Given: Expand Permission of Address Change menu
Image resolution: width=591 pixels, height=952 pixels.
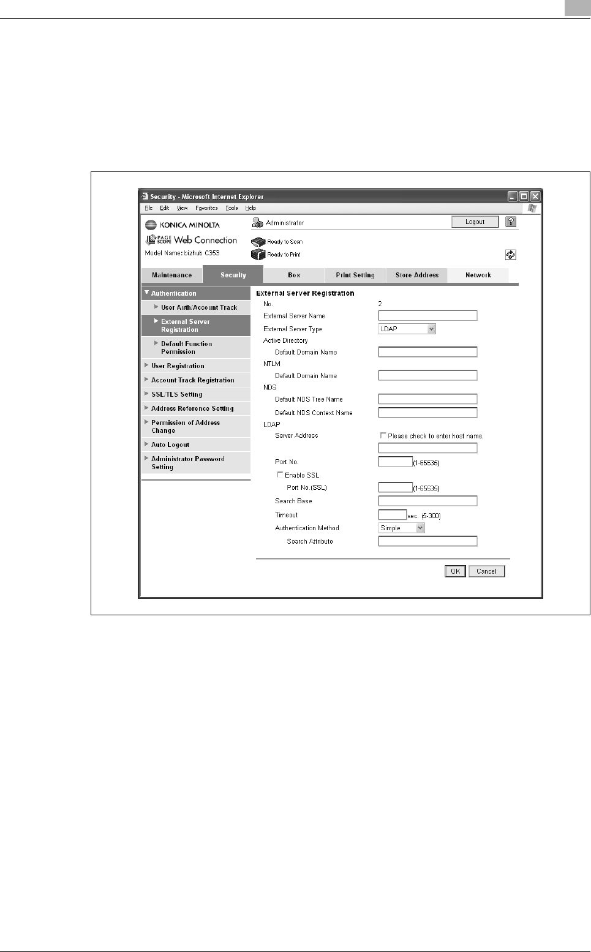Looking at the screenshot, I should click(196, 427).
